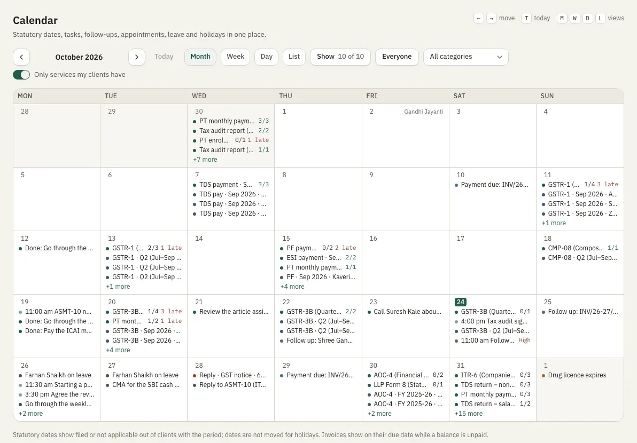Open Call Suresh Kale abou... task

405,312
